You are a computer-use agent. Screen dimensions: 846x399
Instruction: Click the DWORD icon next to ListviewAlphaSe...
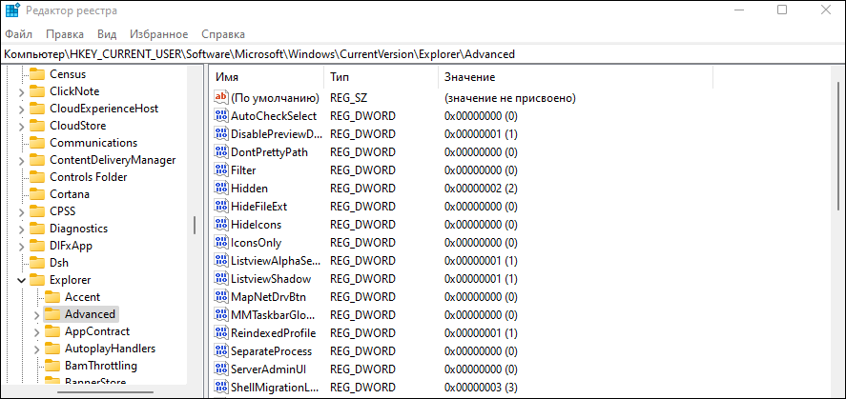pos(221,261)
